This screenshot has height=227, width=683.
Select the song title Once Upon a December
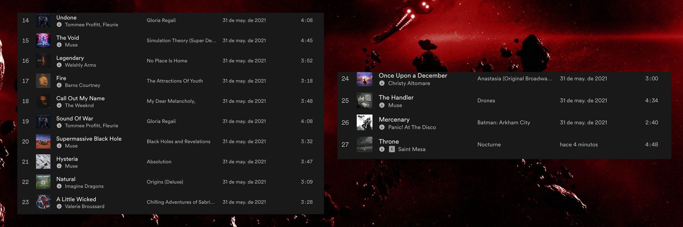point(413,76)
